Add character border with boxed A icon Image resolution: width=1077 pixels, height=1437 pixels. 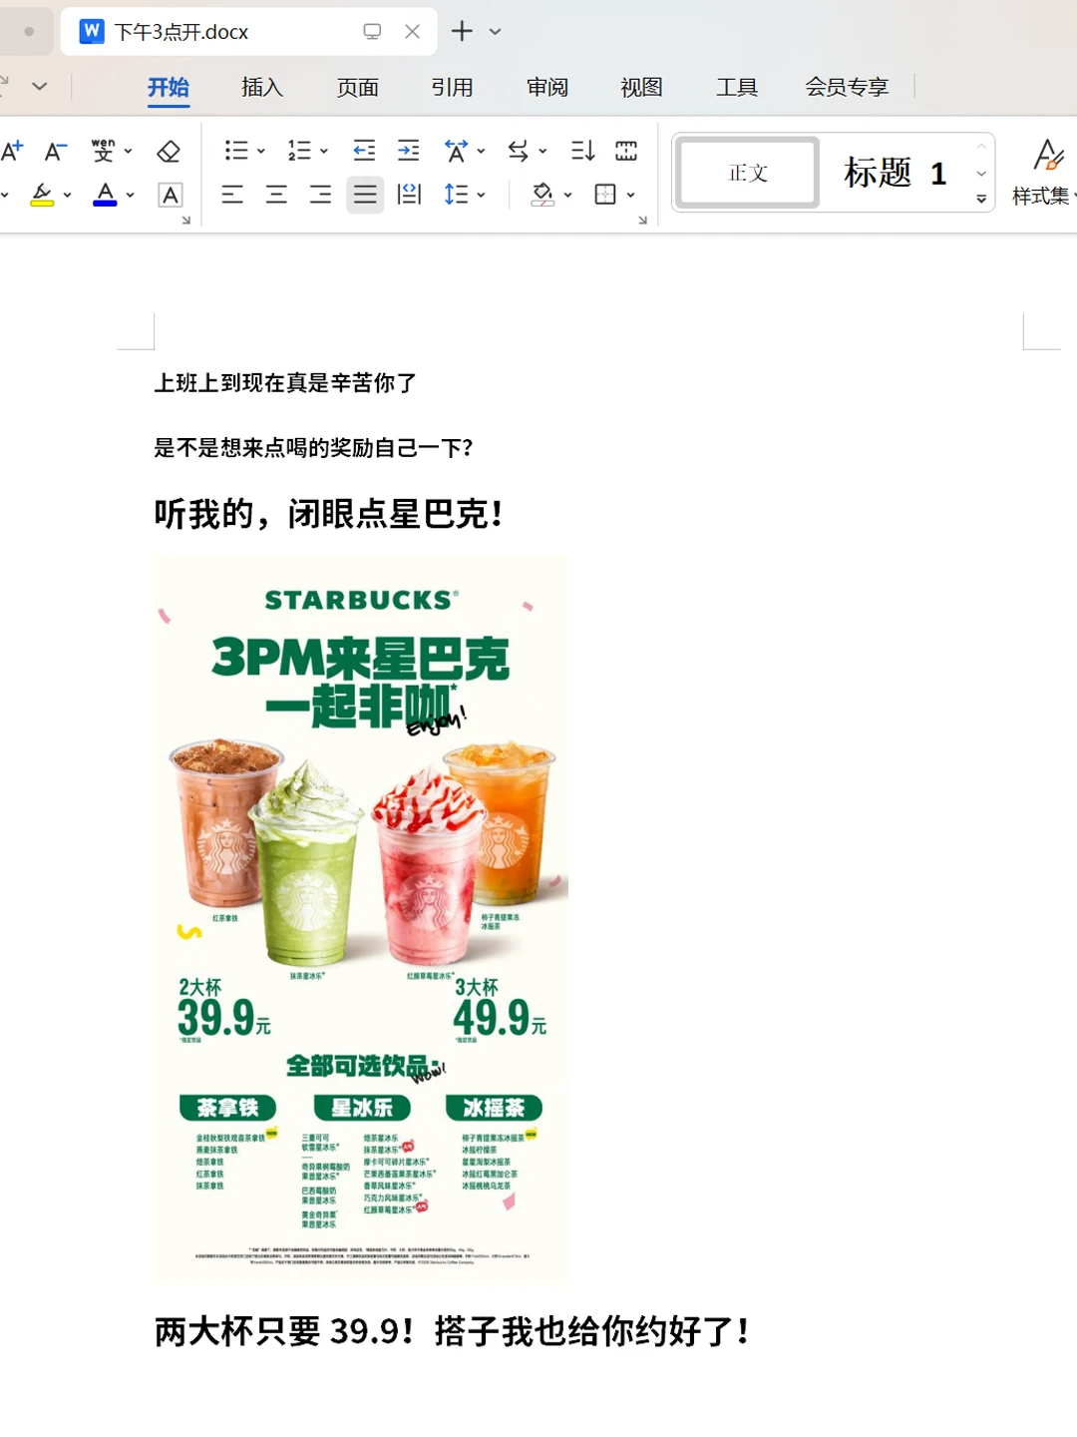[x=171, y=195]
